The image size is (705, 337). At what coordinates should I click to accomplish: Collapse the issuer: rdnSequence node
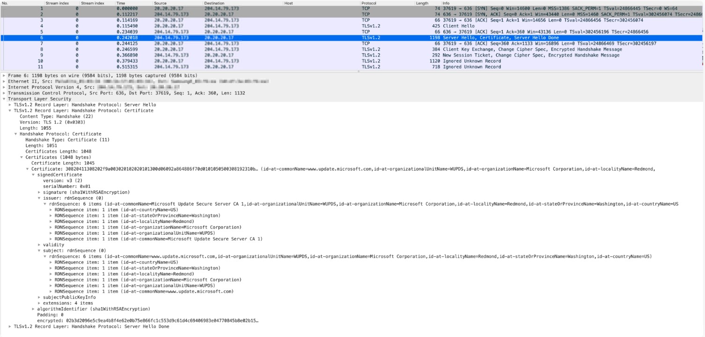(39, 198)
